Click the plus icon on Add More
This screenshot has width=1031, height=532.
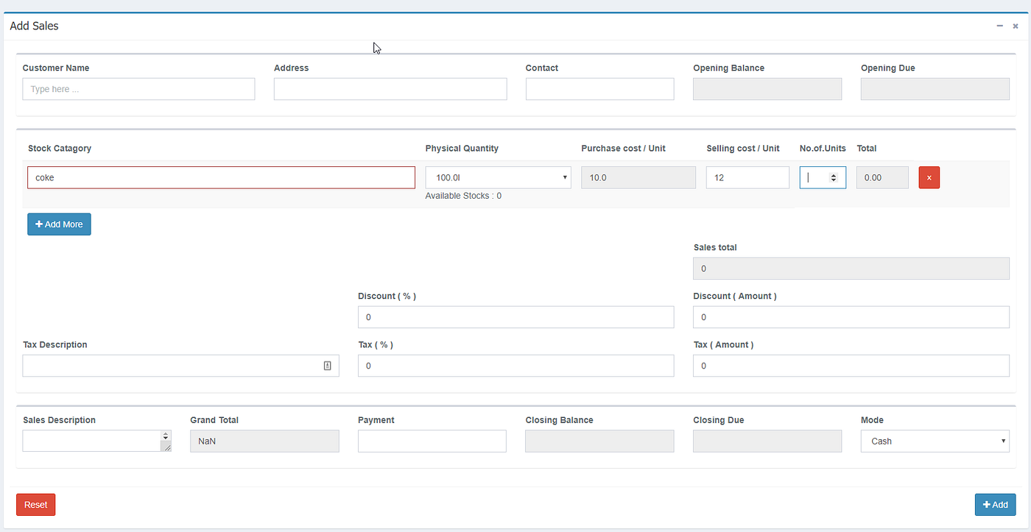pos(40,224)
